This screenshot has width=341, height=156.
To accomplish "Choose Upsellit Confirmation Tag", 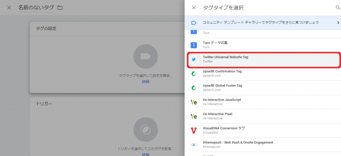I will pyautogui.click(x=263, y=74).
